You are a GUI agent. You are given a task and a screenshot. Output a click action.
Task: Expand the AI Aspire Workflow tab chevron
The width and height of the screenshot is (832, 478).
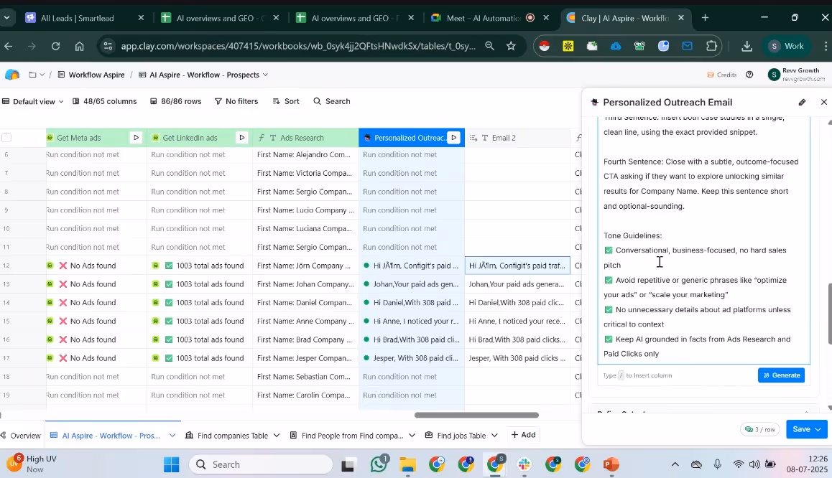pyautogui.click(x=172, y=435)
